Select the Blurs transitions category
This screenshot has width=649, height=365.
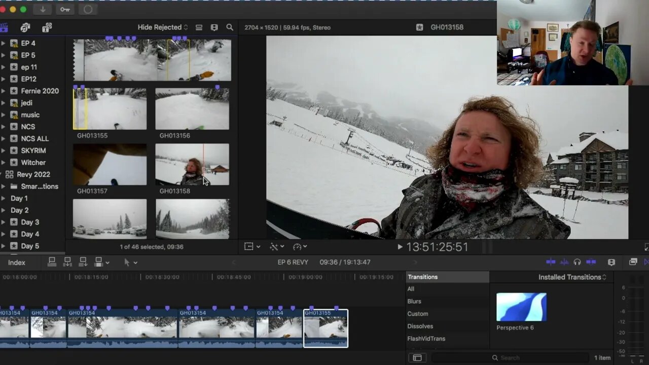tap(414, 301)
